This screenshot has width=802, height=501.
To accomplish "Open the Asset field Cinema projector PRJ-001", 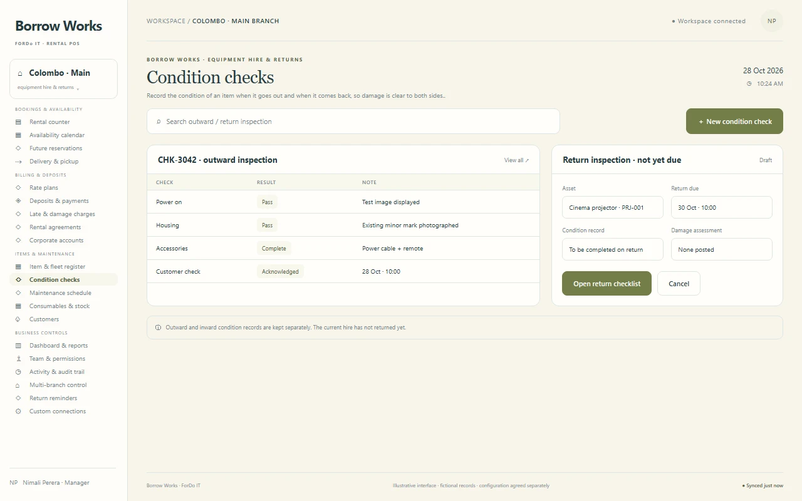I will click(x=613, y=207).
